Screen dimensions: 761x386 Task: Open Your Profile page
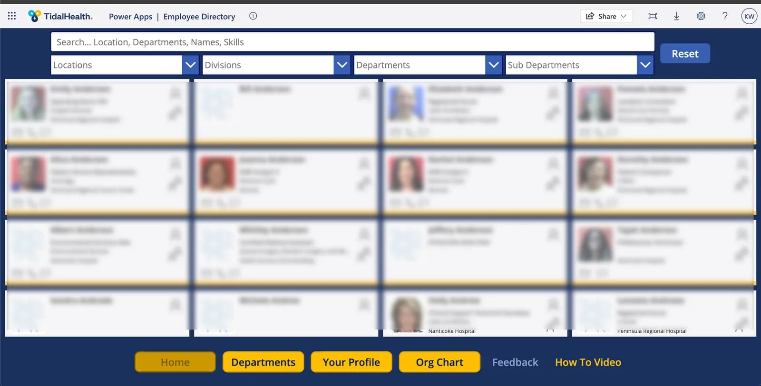point(351,362)
